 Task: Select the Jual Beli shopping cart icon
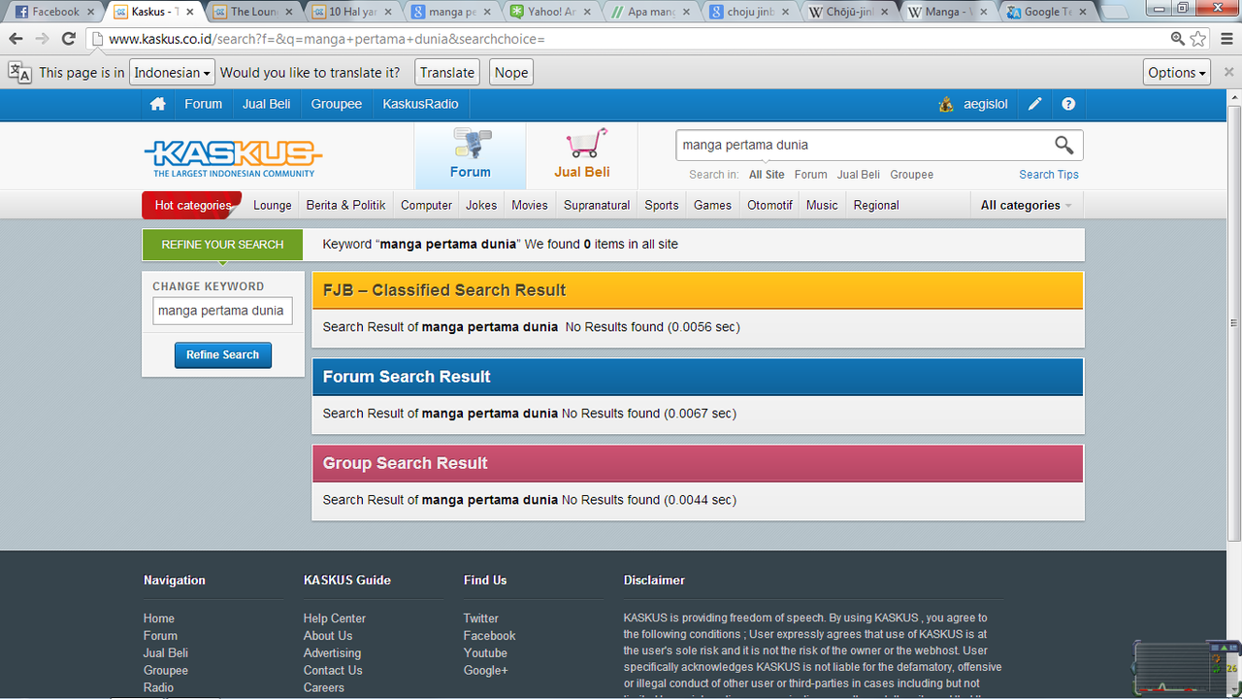tap(582, 155)
